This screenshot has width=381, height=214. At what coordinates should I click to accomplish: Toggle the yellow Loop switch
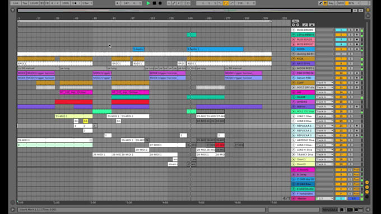click(226, 3)
